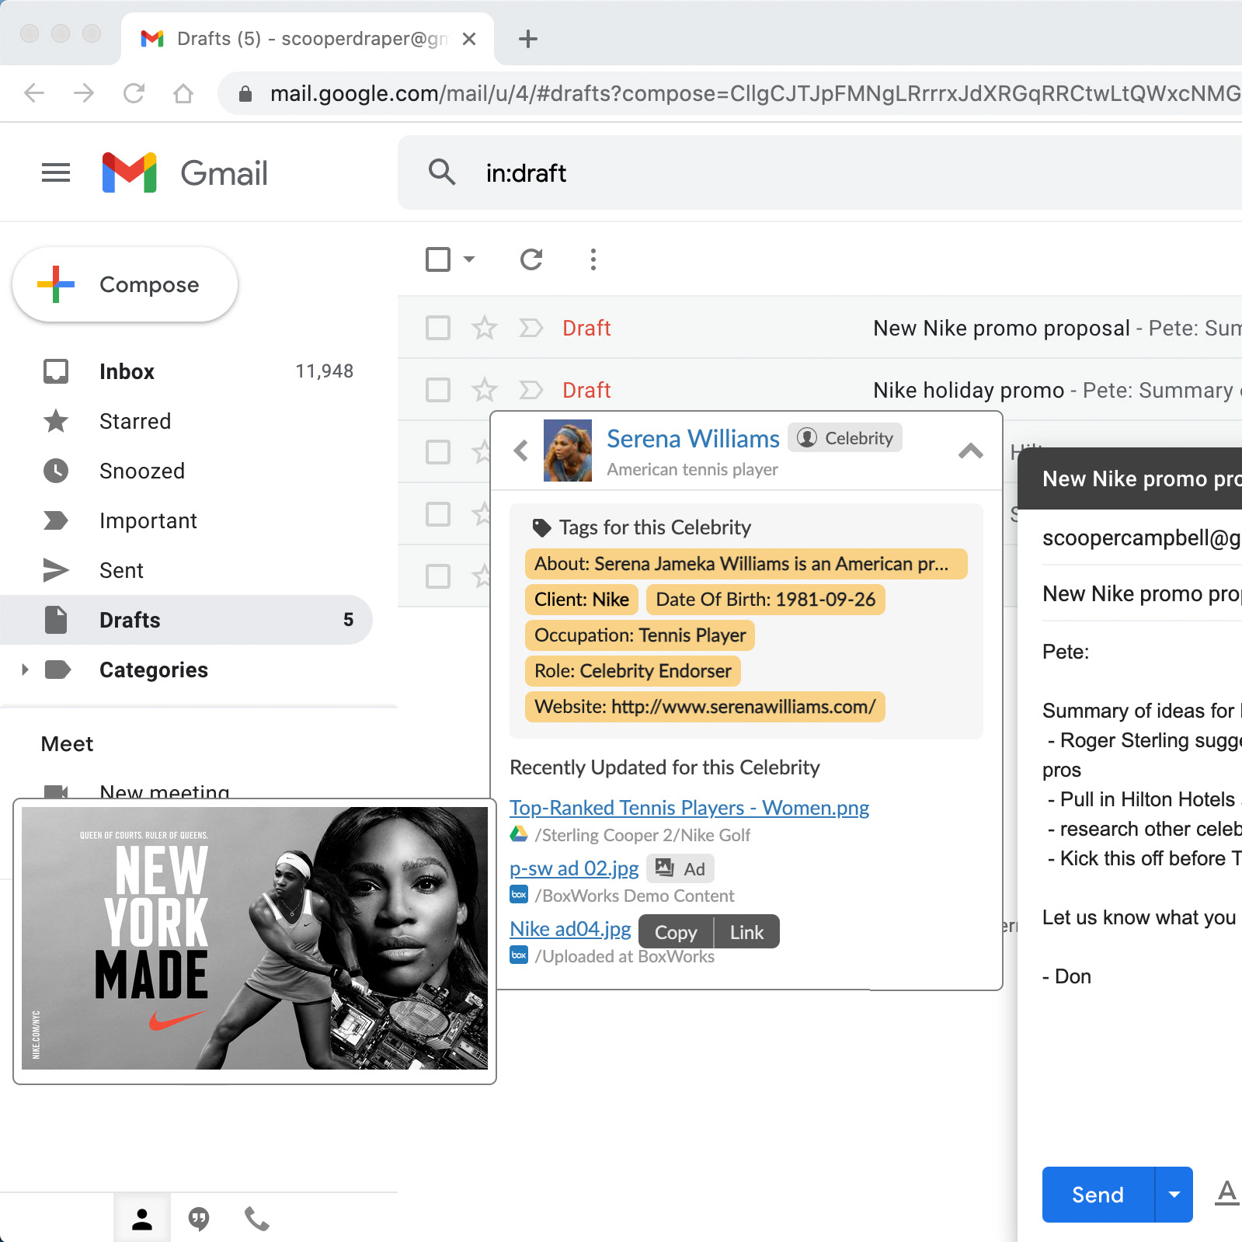Viewport: 1242px width, 1242px height.
Task: Mark Nike holiday promo as important
Action: pyautogui.click(x=531, y=390)
